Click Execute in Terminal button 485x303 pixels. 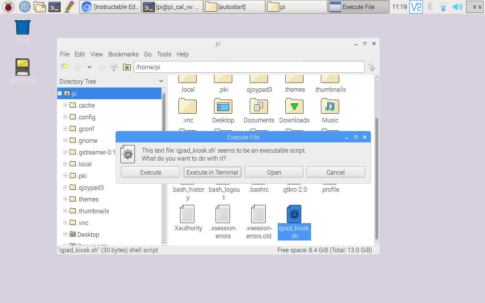click(x=212, y=172)
